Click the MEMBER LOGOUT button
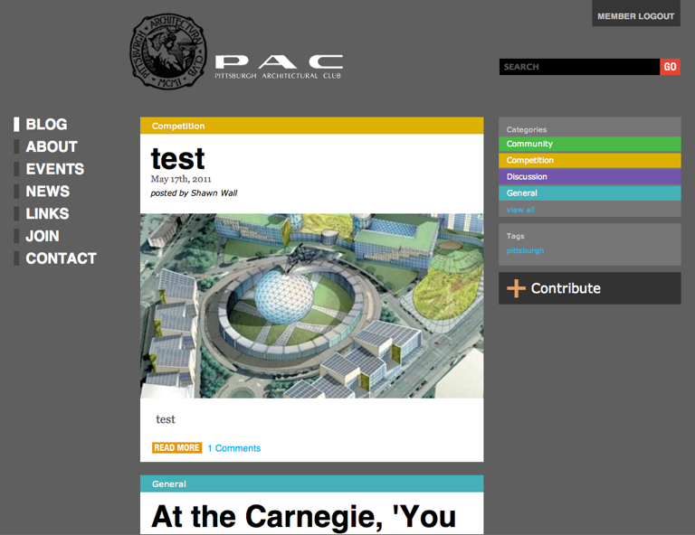The width and height of the screenshot is (695, 535). point(635,14)
